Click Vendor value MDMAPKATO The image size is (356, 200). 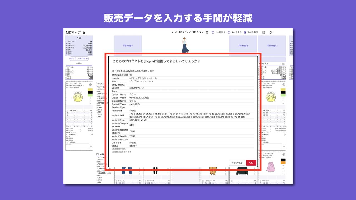tap(137, 88)
